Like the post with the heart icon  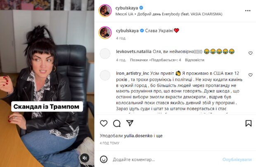pos(104,123)
